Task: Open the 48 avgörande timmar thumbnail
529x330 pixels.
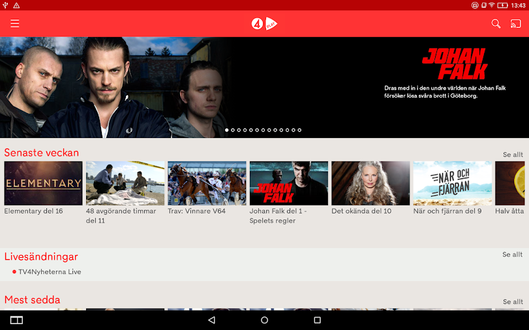Action: tap(125, 183)
